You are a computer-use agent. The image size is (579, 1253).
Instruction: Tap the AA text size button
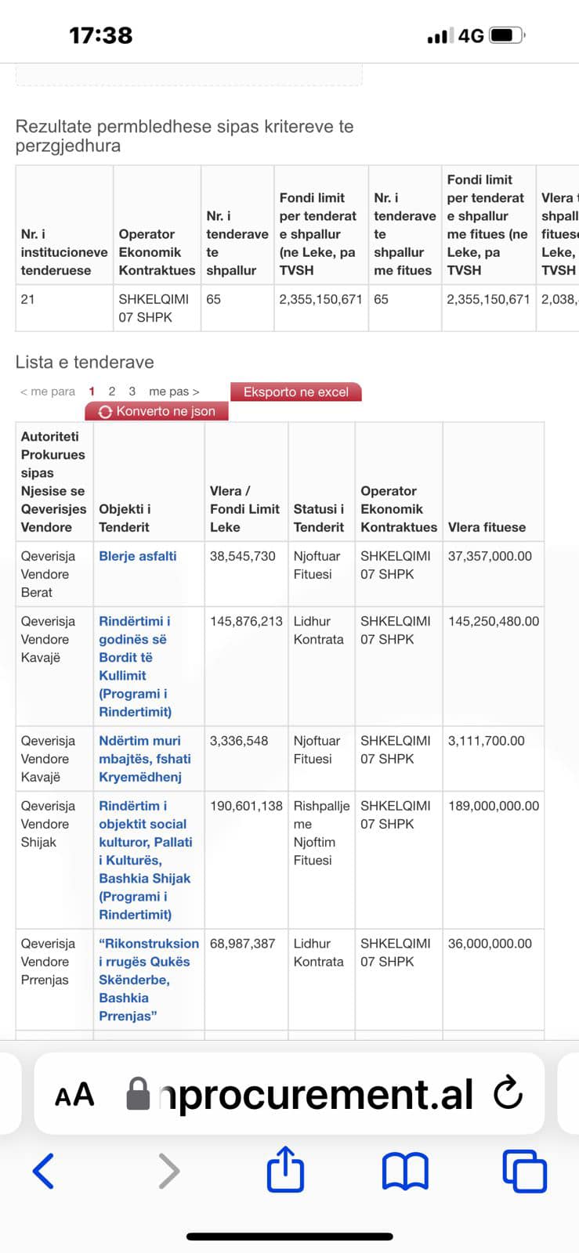(74, 1095)
